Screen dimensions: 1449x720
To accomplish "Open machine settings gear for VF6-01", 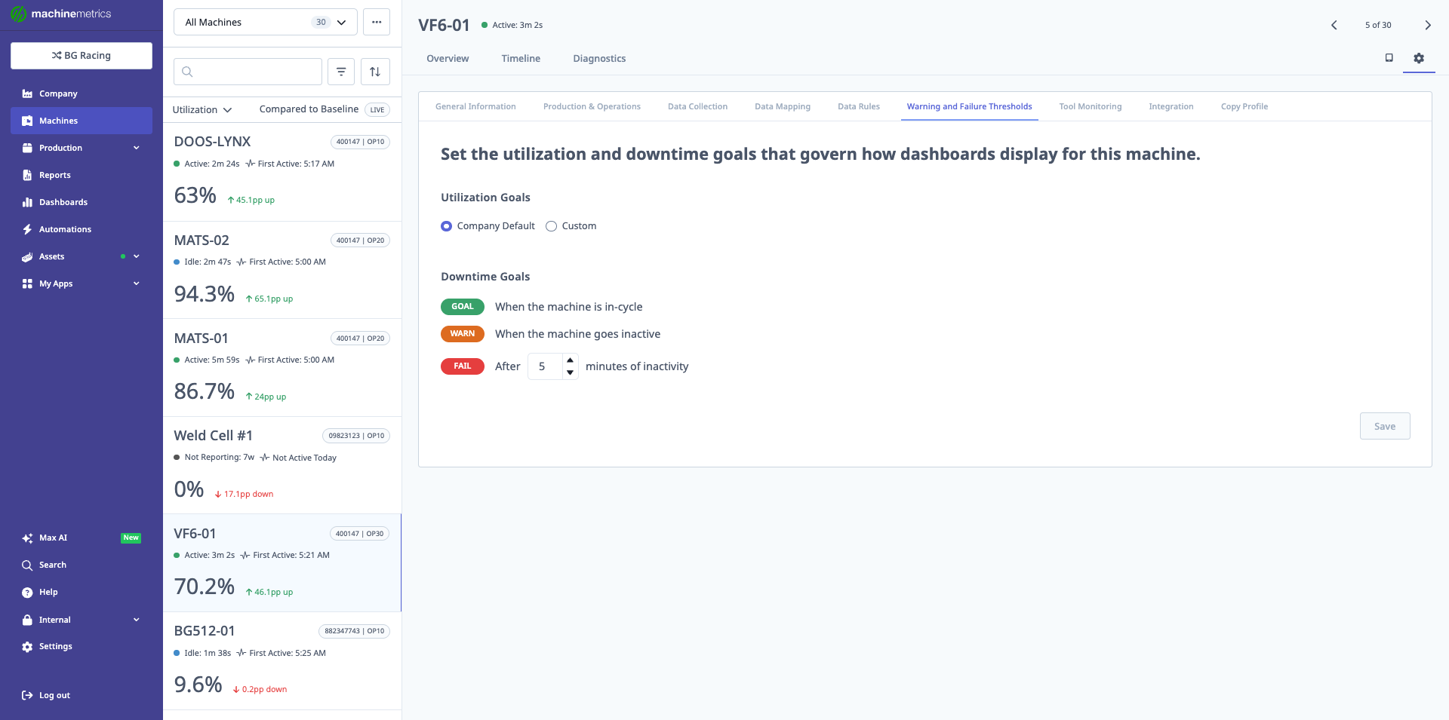I will [x=1419, y=58].
